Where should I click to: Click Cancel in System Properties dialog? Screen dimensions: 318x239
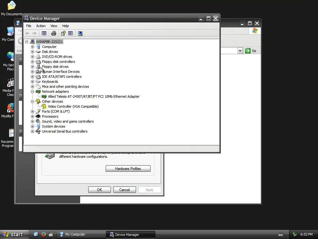pos(125,190)
